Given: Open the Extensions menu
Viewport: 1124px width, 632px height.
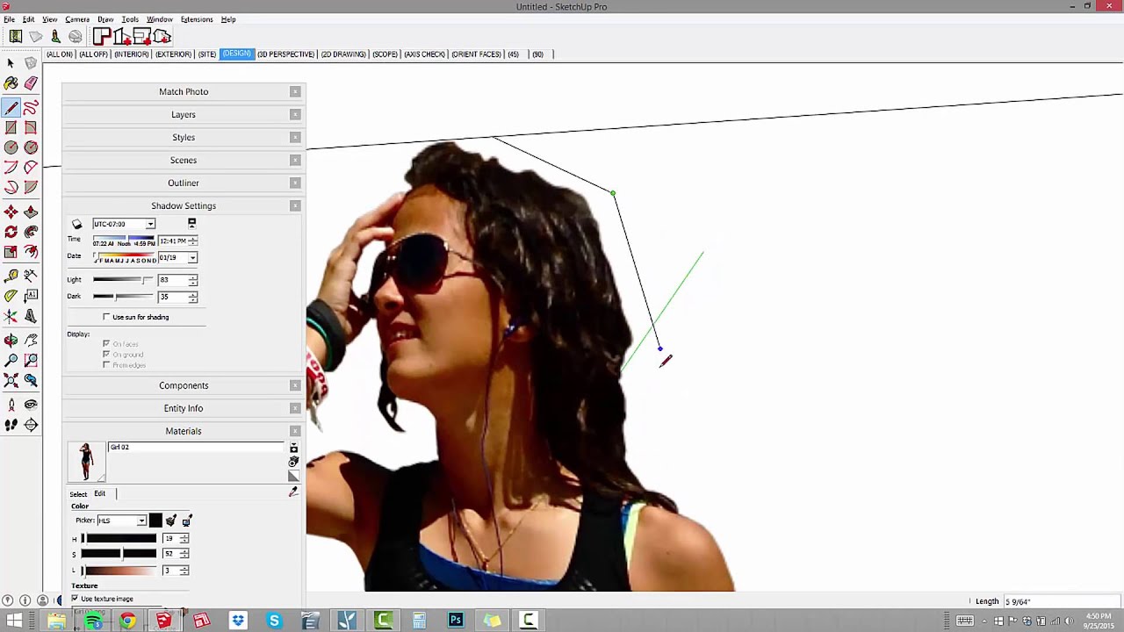Looking at the screenshot, I should 197,19.
